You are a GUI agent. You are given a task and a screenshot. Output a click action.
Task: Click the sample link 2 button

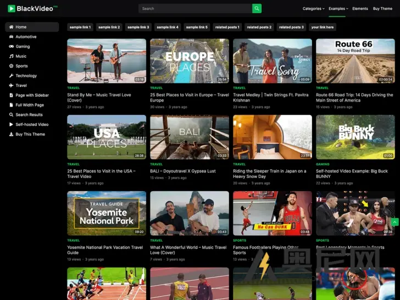tap(109, 27)
